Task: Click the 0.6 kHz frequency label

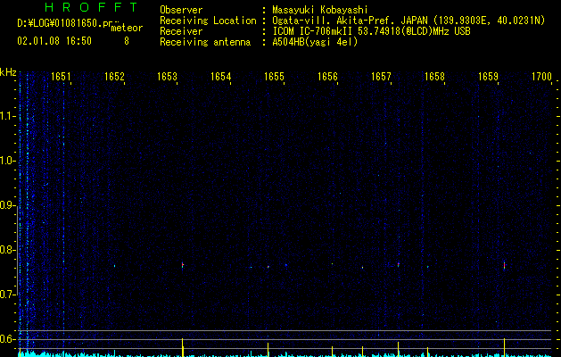Action: [7, 339]
